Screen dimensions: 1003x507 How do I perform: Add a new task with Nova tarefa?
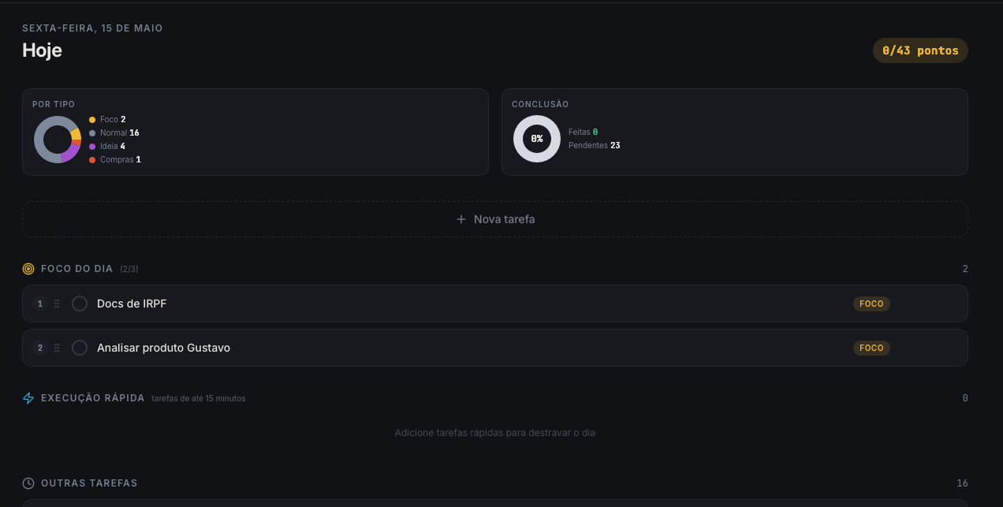(x=495, y=219)
